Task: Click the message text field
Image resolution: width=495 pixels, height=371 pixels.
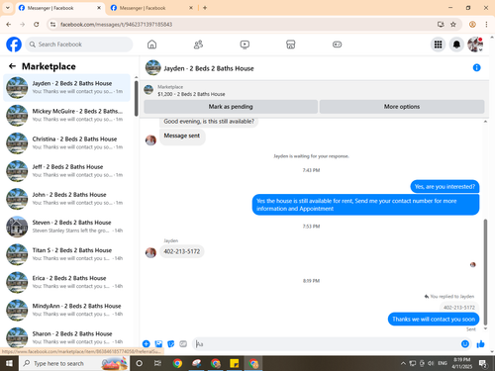Action: [327, 344]
